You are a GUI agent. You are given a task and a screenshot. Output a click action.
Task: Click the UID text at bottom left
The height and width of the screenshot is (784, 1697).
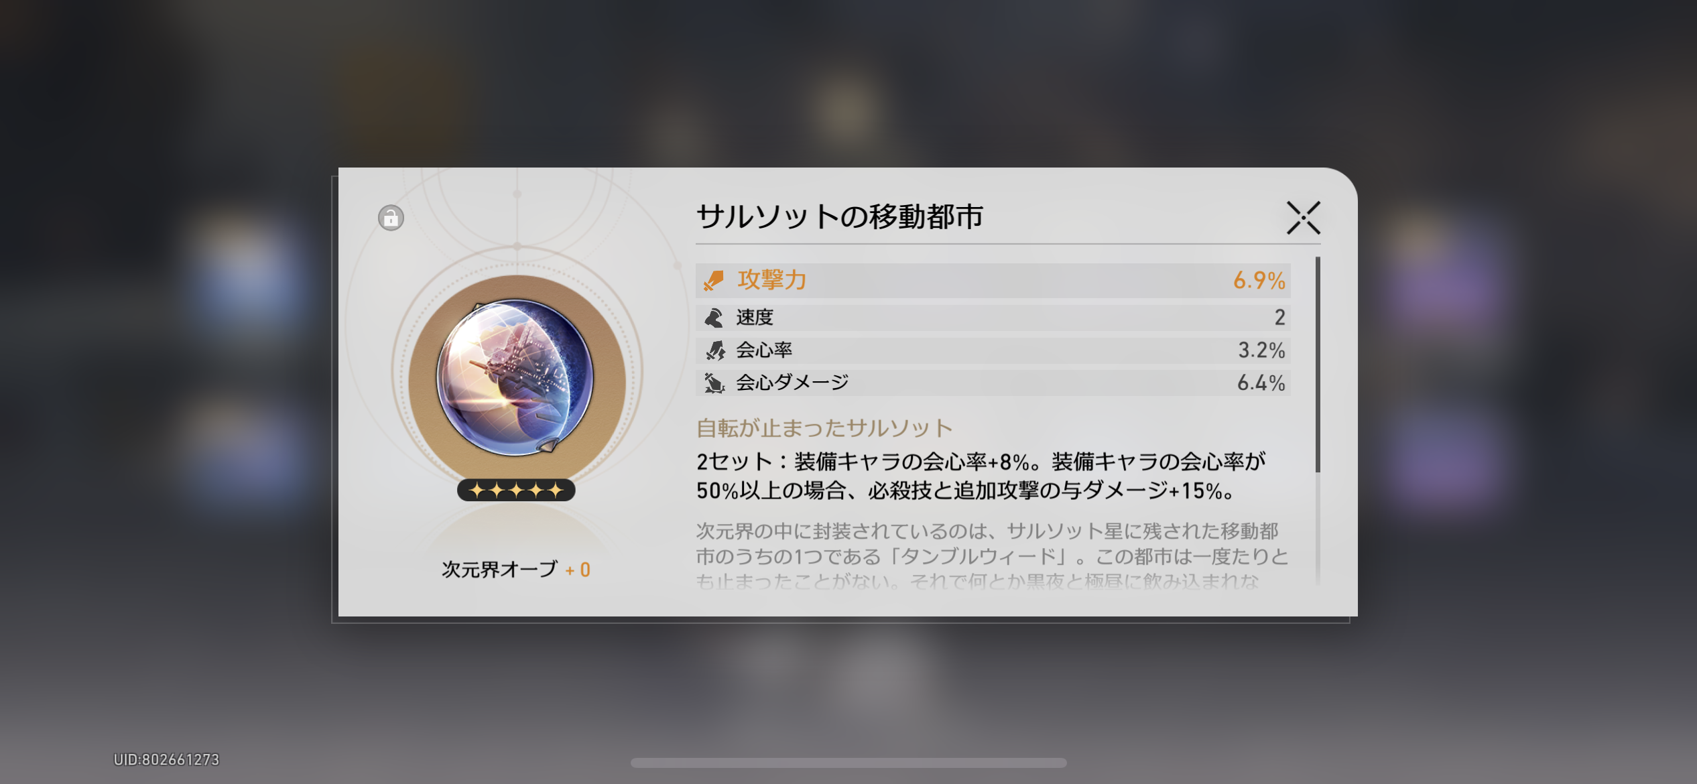166,759
